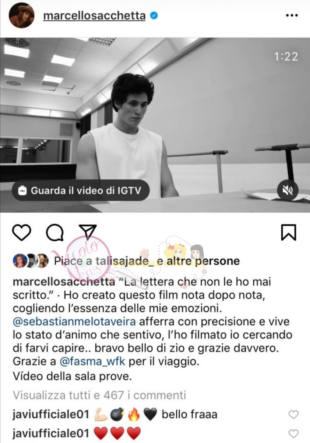Share the post with the paper plane icon

(x=88, y=232)
